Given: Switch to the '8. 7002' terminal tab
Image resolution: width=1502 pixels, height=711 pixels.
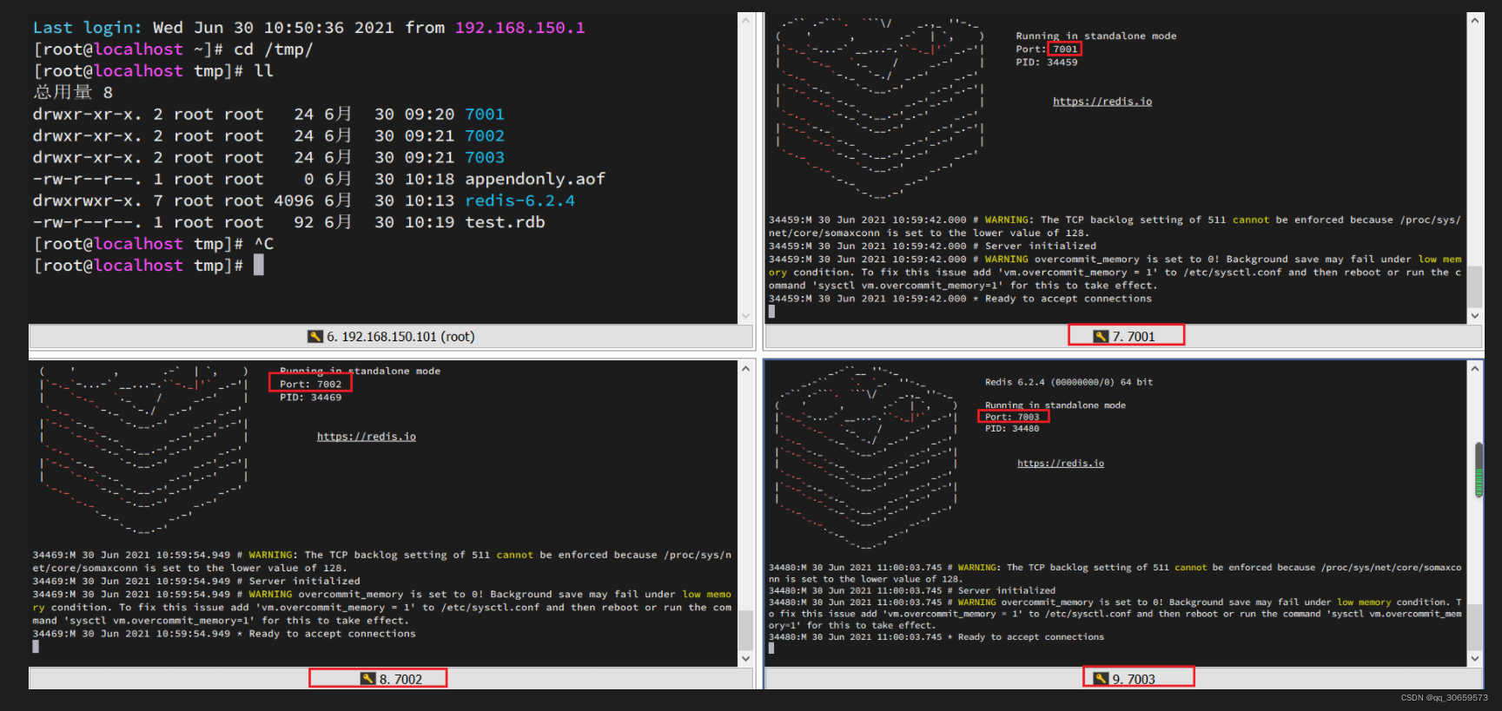Looking at the screenshot, I should [391, 679].
